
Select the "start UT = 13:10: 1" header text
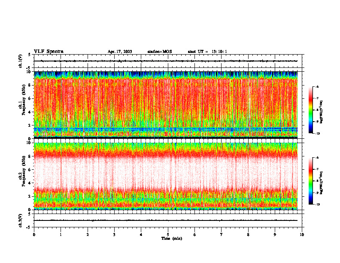click(x=207, y=52)
